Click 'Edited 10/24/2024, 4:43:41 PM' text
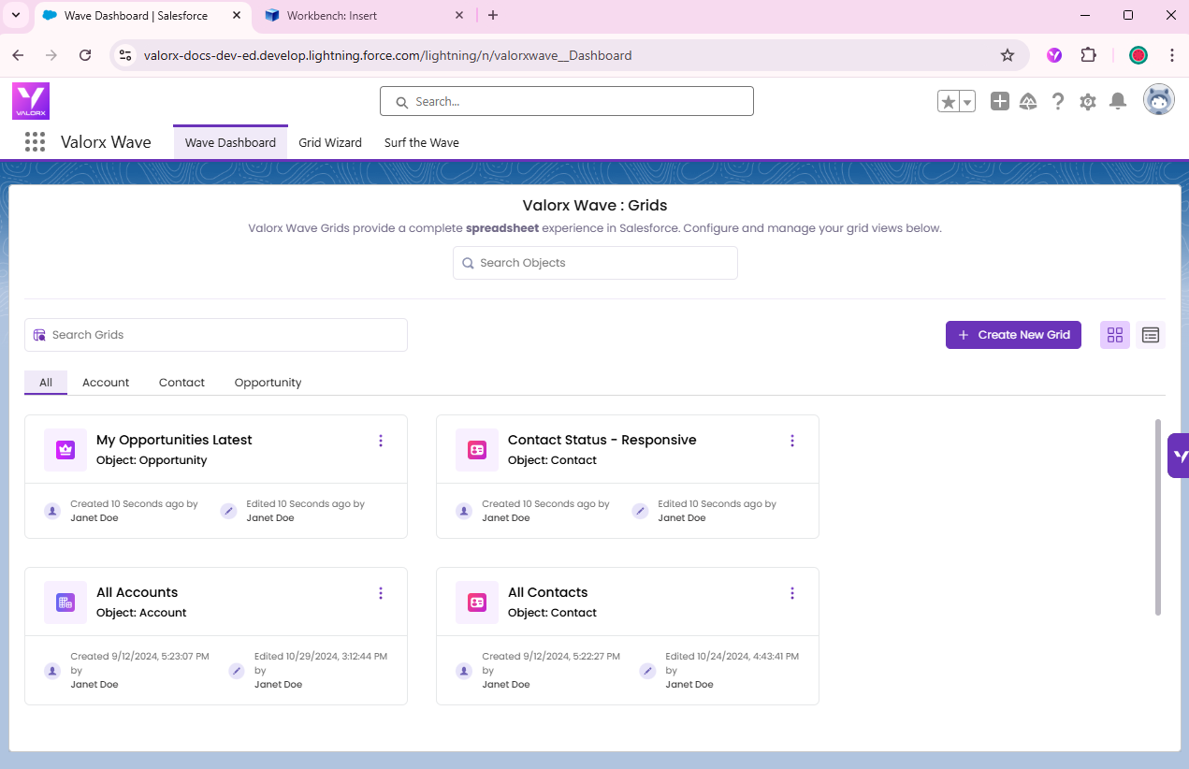The height and width of the screenshot is (769, 1189). 732,656
